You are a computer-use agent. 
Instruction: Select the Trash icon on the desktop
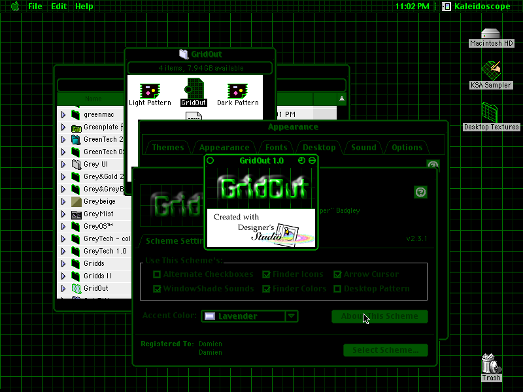pos(491,364)
